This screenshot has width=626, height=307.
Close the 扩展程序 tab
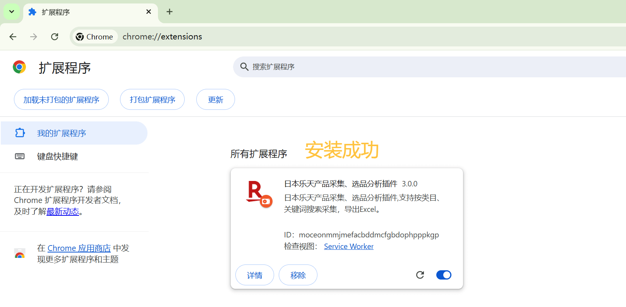(149, 12)
